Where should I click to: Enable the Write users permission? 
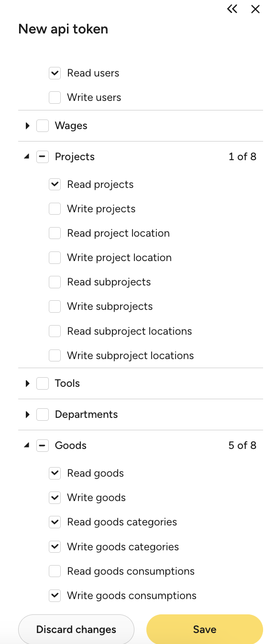click(55, 98)
